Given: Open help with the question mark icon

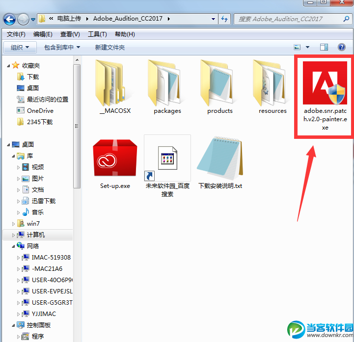Looking at the screenshot, I should pos(342,47).
